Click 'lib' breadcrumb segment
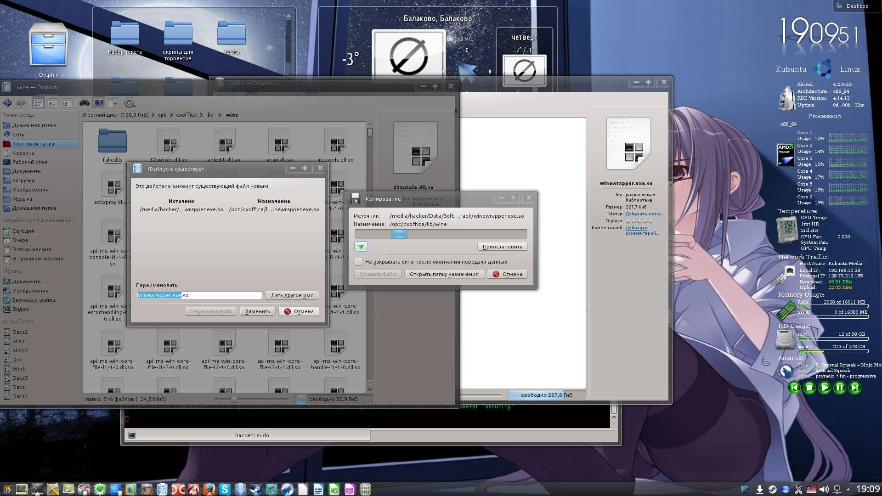 click(210, 115)
